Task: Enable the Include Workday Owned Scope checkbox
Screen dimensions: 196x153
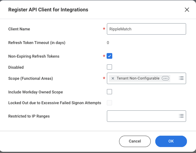Action: pos(109,92)
